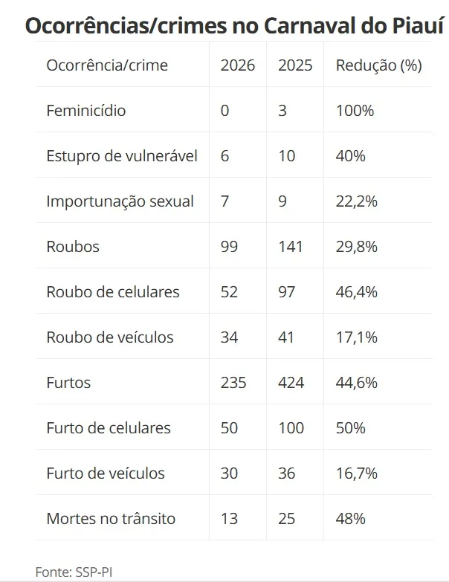Click the Furtos row label
The width and height of the screenshot is (449, 582).
pos(68,383)
